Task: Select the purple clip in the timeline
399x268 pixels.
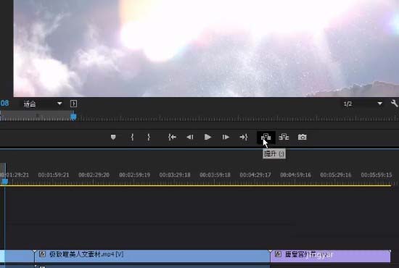Action: point(330,256)
